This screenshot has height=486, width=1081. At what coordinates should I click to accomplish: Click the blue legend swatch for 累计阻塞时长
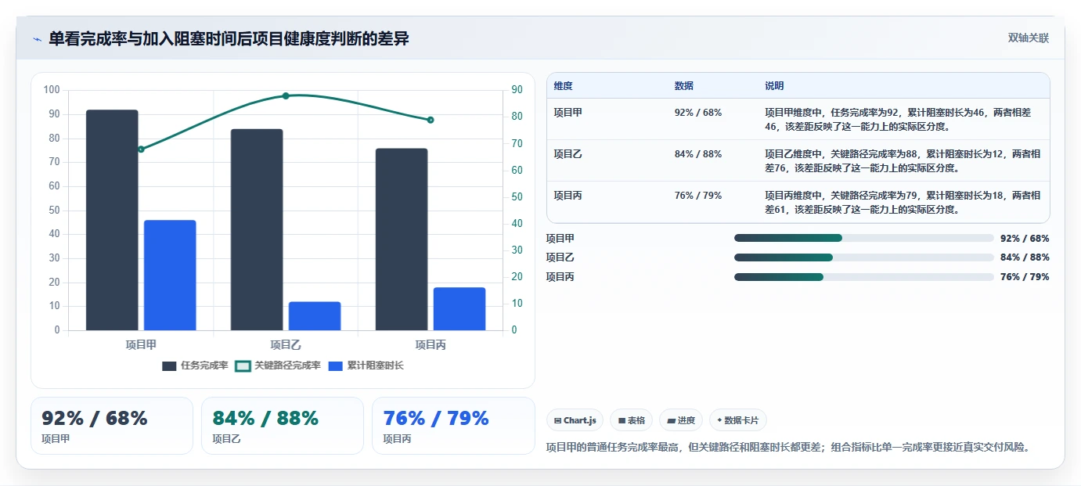(x=336, y=366)
